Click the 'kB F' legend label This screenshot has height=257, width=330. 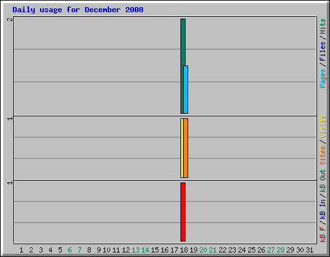point(322,235)
